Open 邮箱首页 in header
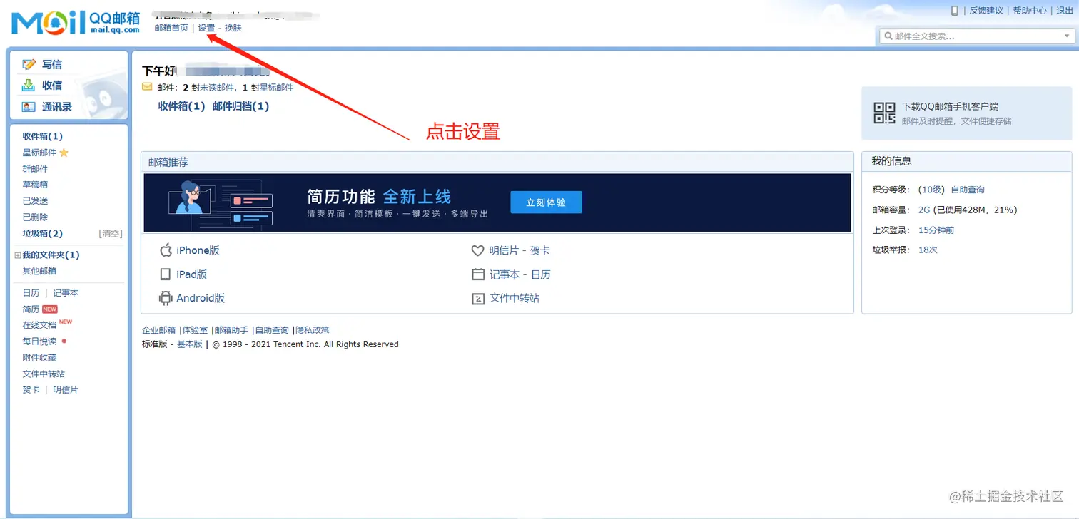This screenshot has height=519, width=1079. click(x=171, y=28)
